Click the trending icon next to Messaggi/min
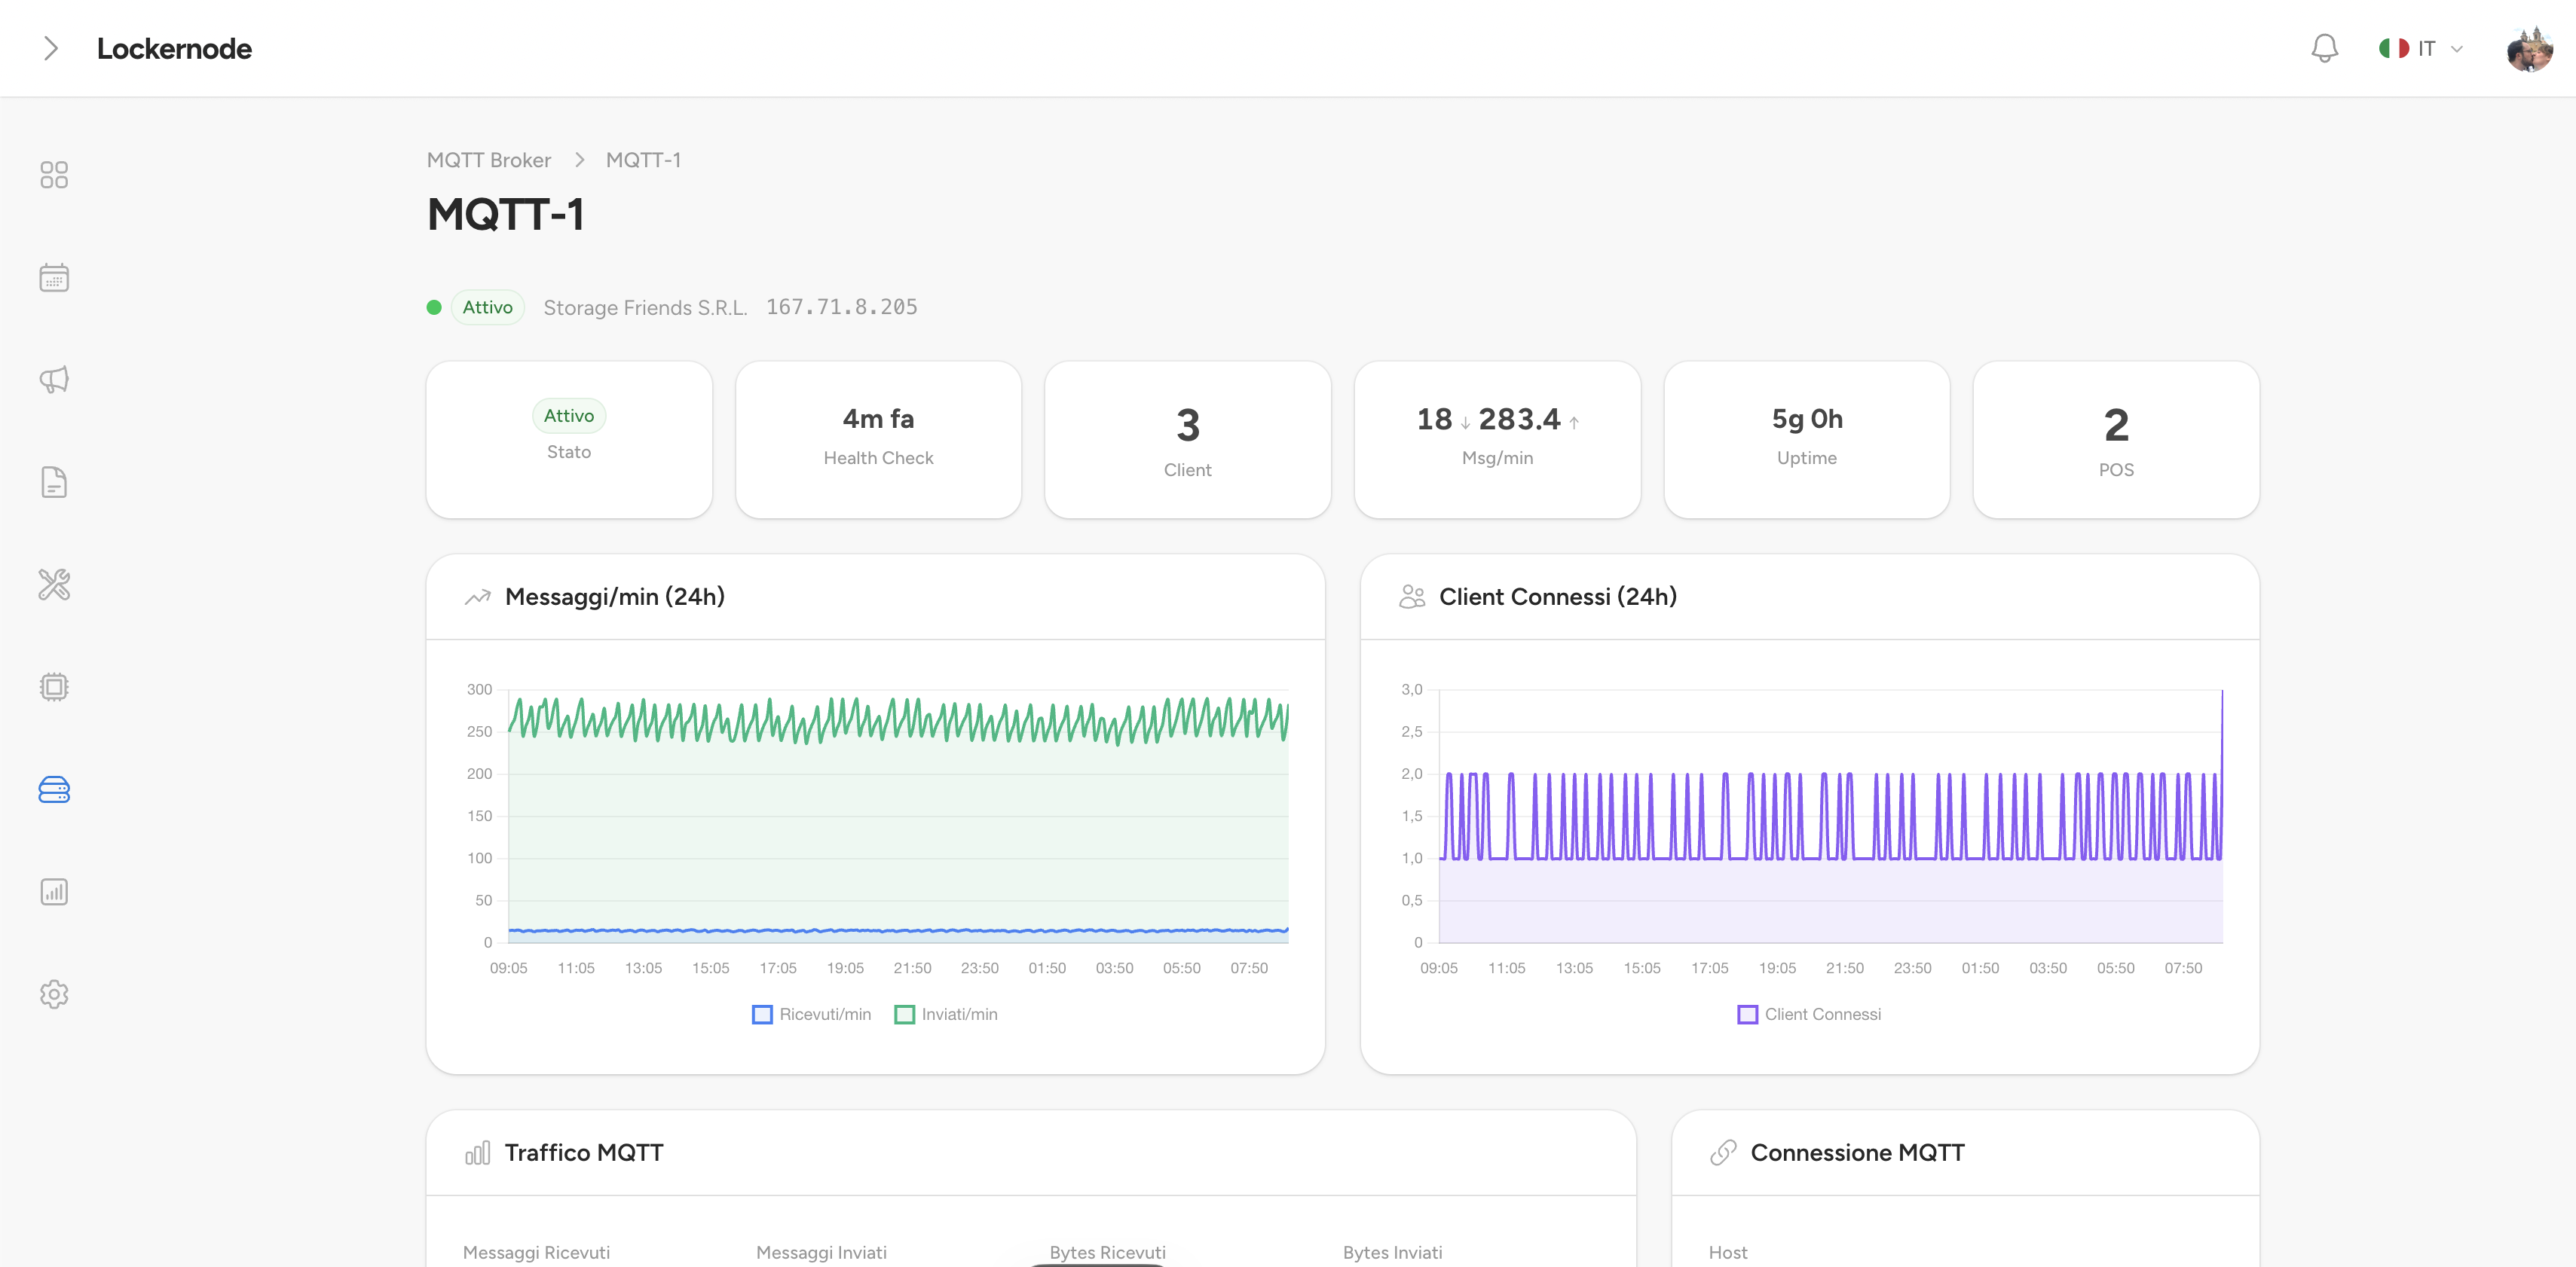This screenshot has height=1267, width=2576. 478,597
